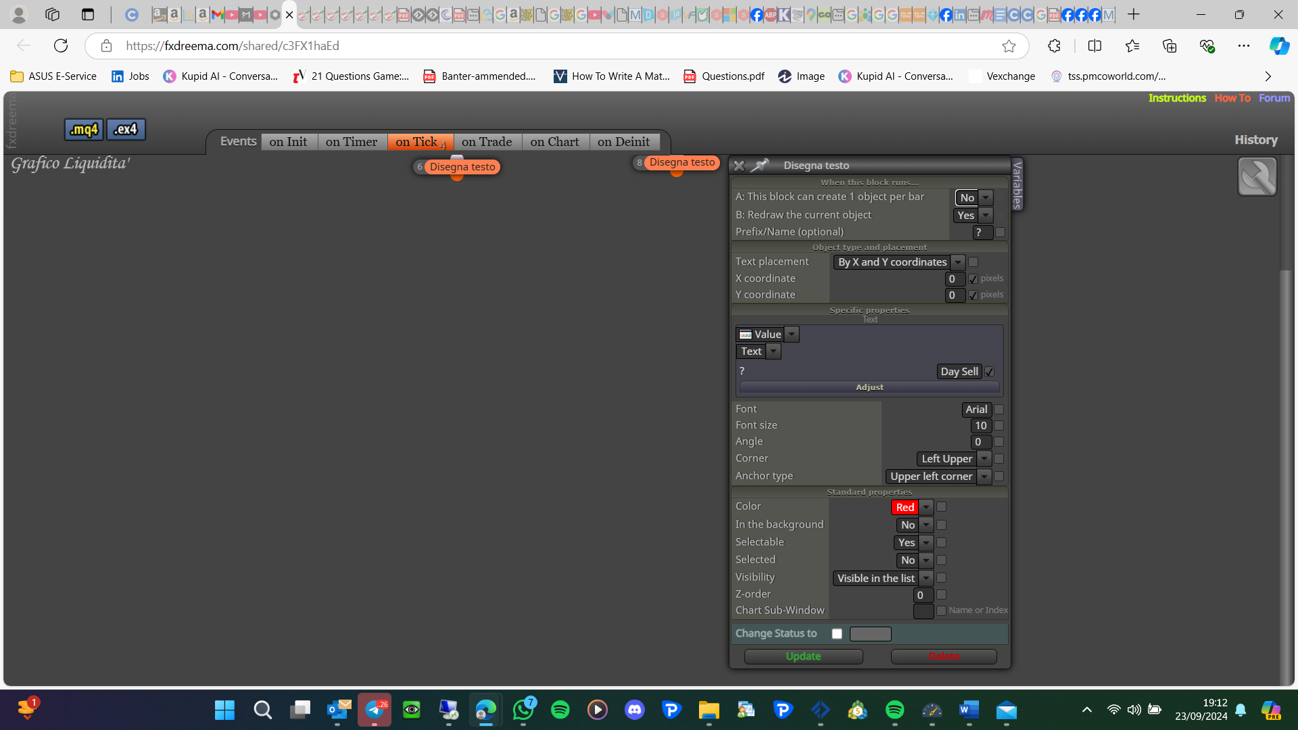Toggle the Day Sell checkbox
Viewport: 1298px width, 730px height.
[990, 372]
